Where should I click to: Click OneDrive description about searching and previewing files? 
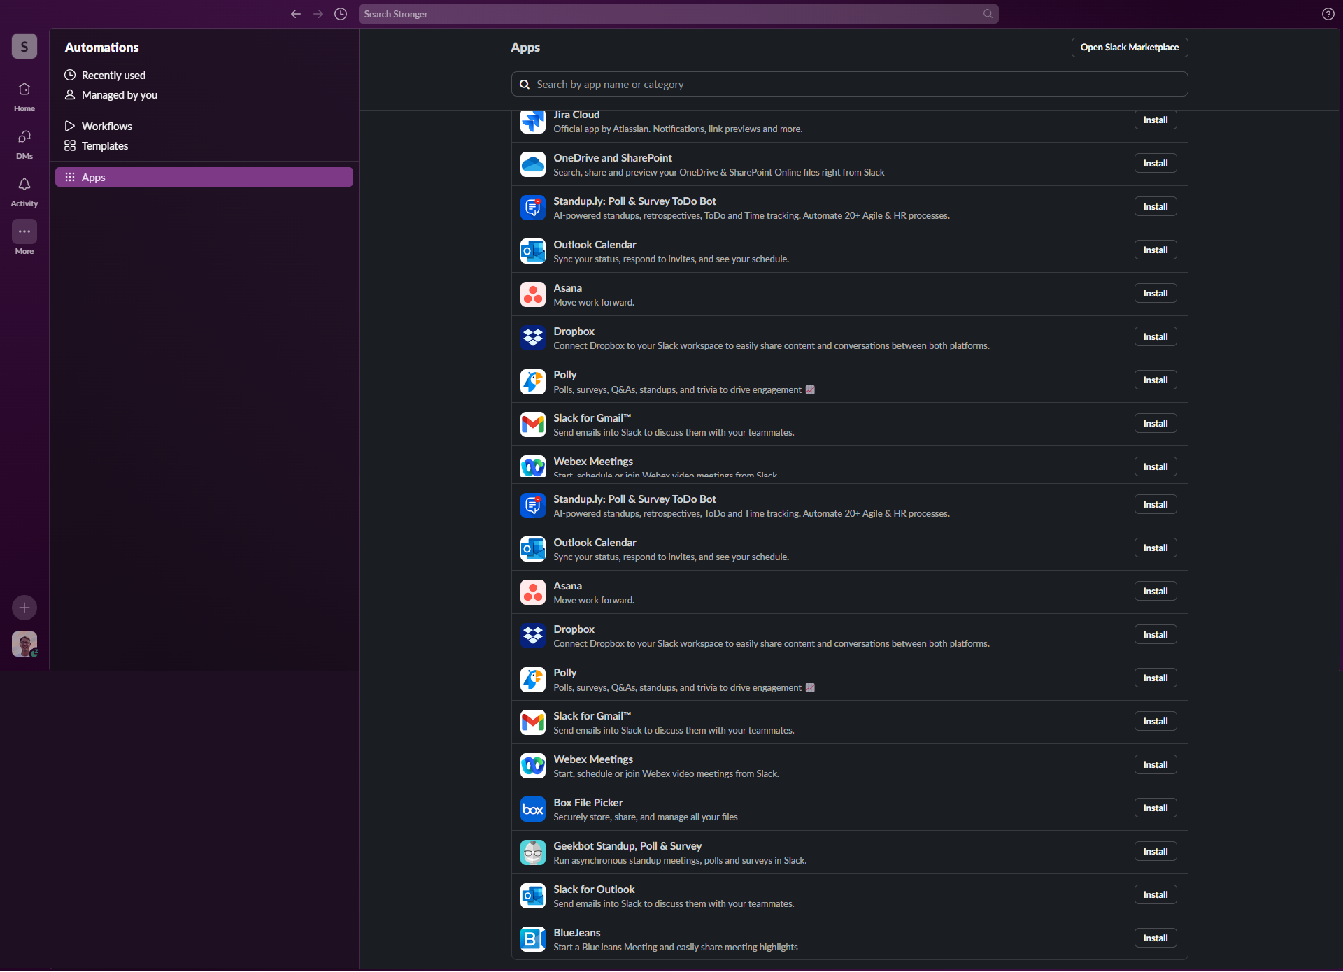[719, 172]
